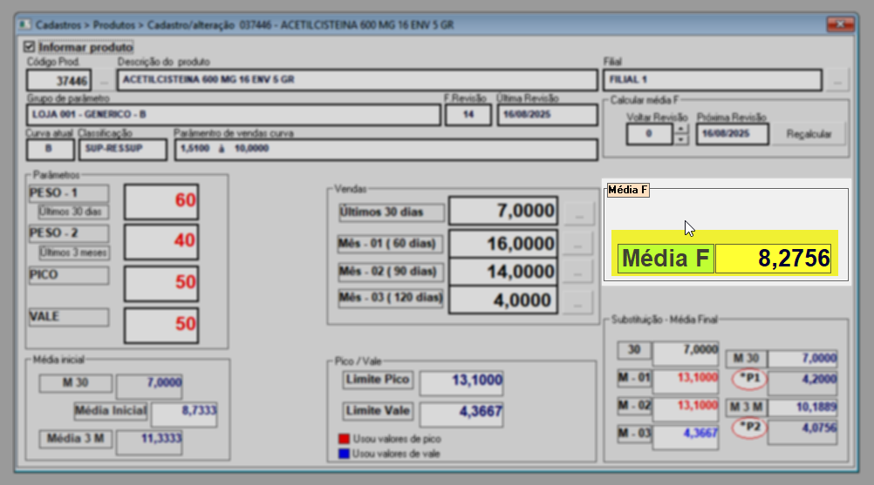
Task: Open details button for Mês - 03
Action: [577, 303]
